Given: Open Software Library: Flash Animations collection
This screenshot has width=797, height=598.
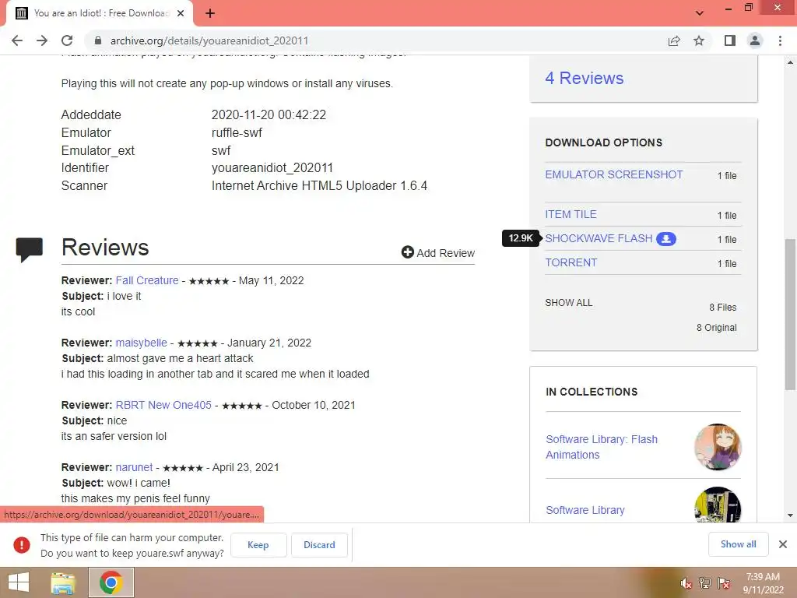Looking at the screenshot, I should [x=602, y=447].
